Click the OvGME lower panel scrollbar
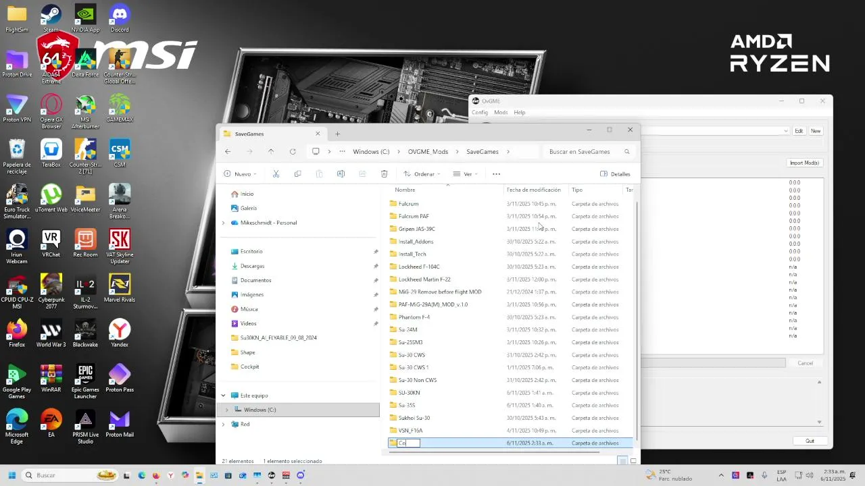This screenshot has width=865, height=486. tap(820, 402)
